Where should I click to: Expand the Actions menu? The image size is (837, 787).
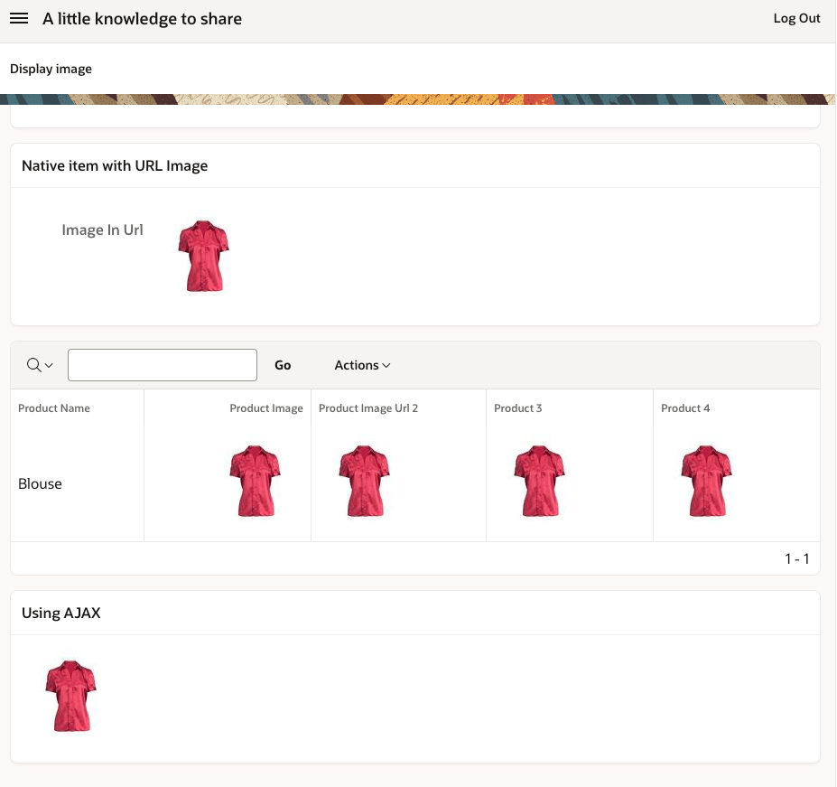[x=362, y=365]
